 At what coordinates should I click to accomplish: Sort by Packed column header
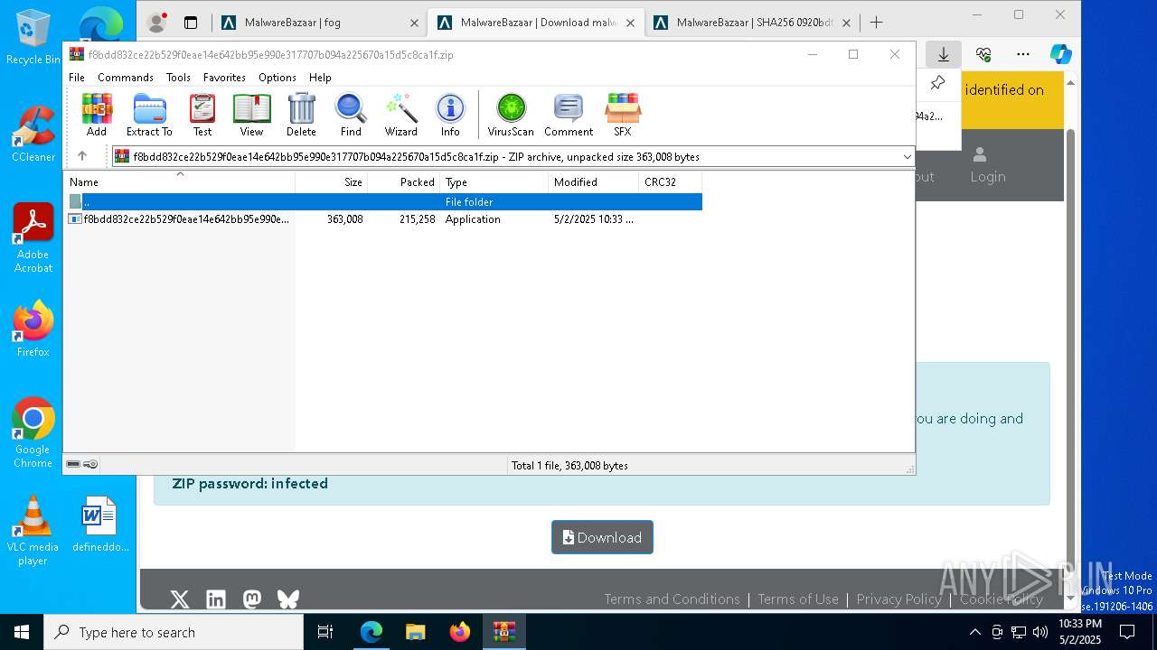[x=404, y=182]
